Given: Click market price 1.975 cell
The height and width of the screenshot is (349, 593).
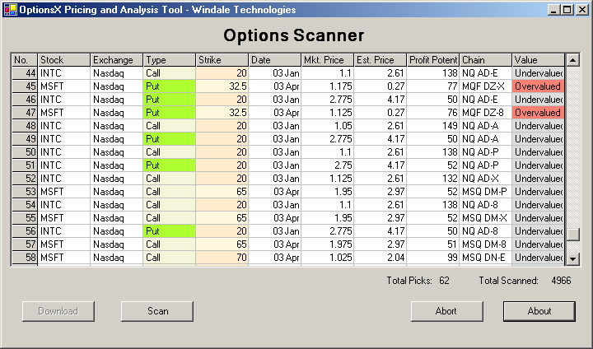Looking at the screenshot, I should coord(328,244).
